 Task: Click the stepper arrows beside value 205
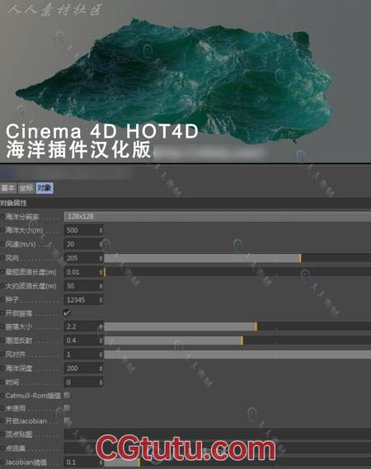pyautogui.click(x=101, y=258)
